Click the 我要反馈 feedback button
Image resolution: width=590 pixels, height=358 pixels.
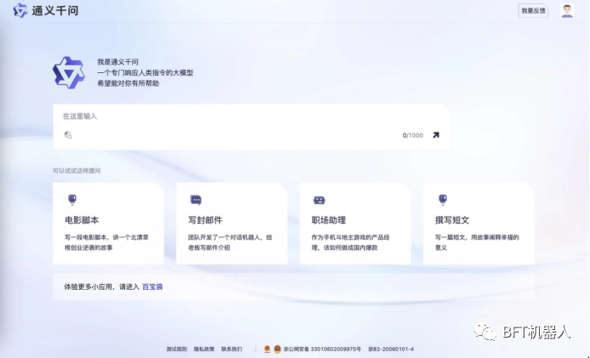click(533, 11)
